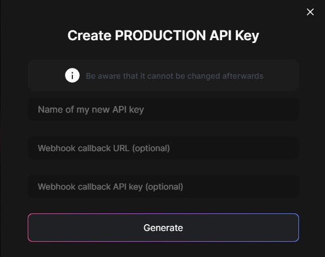Screen dimensions: 325x257
Task: Click the word PRODUCTION in the title
Action: coord(160,35)
